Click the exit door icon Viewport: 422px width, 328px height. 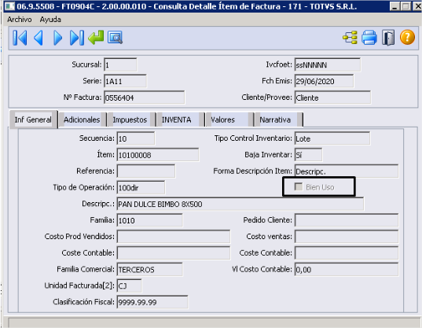coord(388,38)
